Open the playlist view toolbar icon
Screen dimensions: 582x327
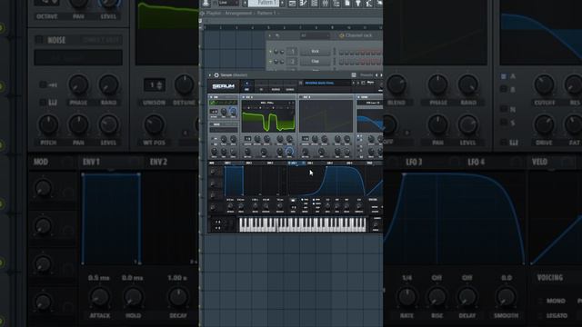coord(293,3)
